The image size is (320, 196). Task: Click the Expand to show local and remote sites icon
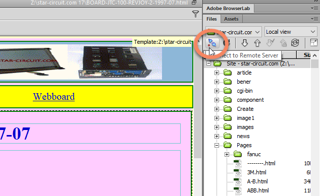coord(313,43)
